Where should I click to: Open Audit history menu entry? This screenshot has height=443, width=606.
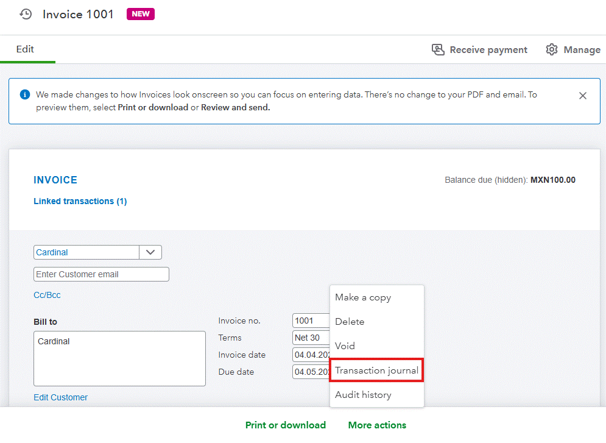(x=363, y=395)
